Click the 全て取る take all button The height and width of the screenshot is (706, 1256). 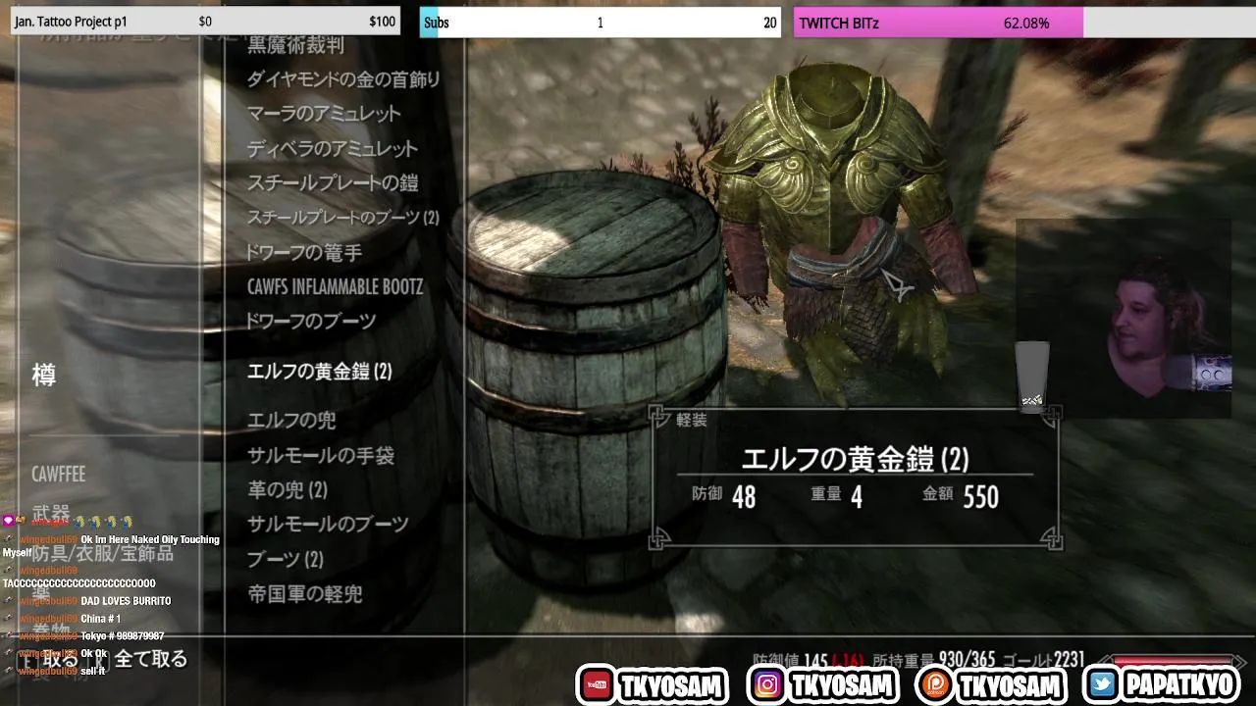click(x=150, y=660)
